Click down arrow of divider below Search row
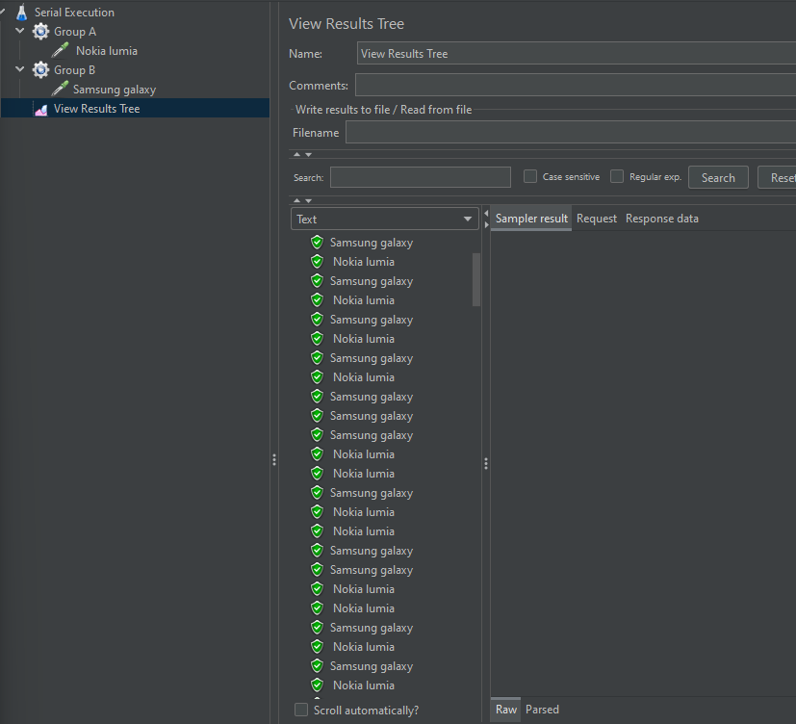Screen dimensions: 796x724 pos(308,200)
